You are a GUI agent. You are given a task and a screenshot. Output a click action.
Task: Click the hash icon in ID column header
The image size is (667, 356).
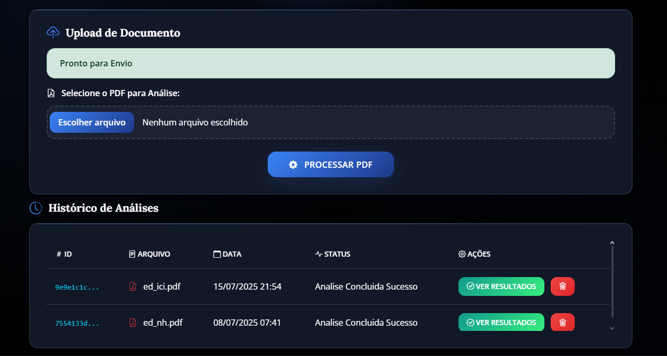pos(59,255)
